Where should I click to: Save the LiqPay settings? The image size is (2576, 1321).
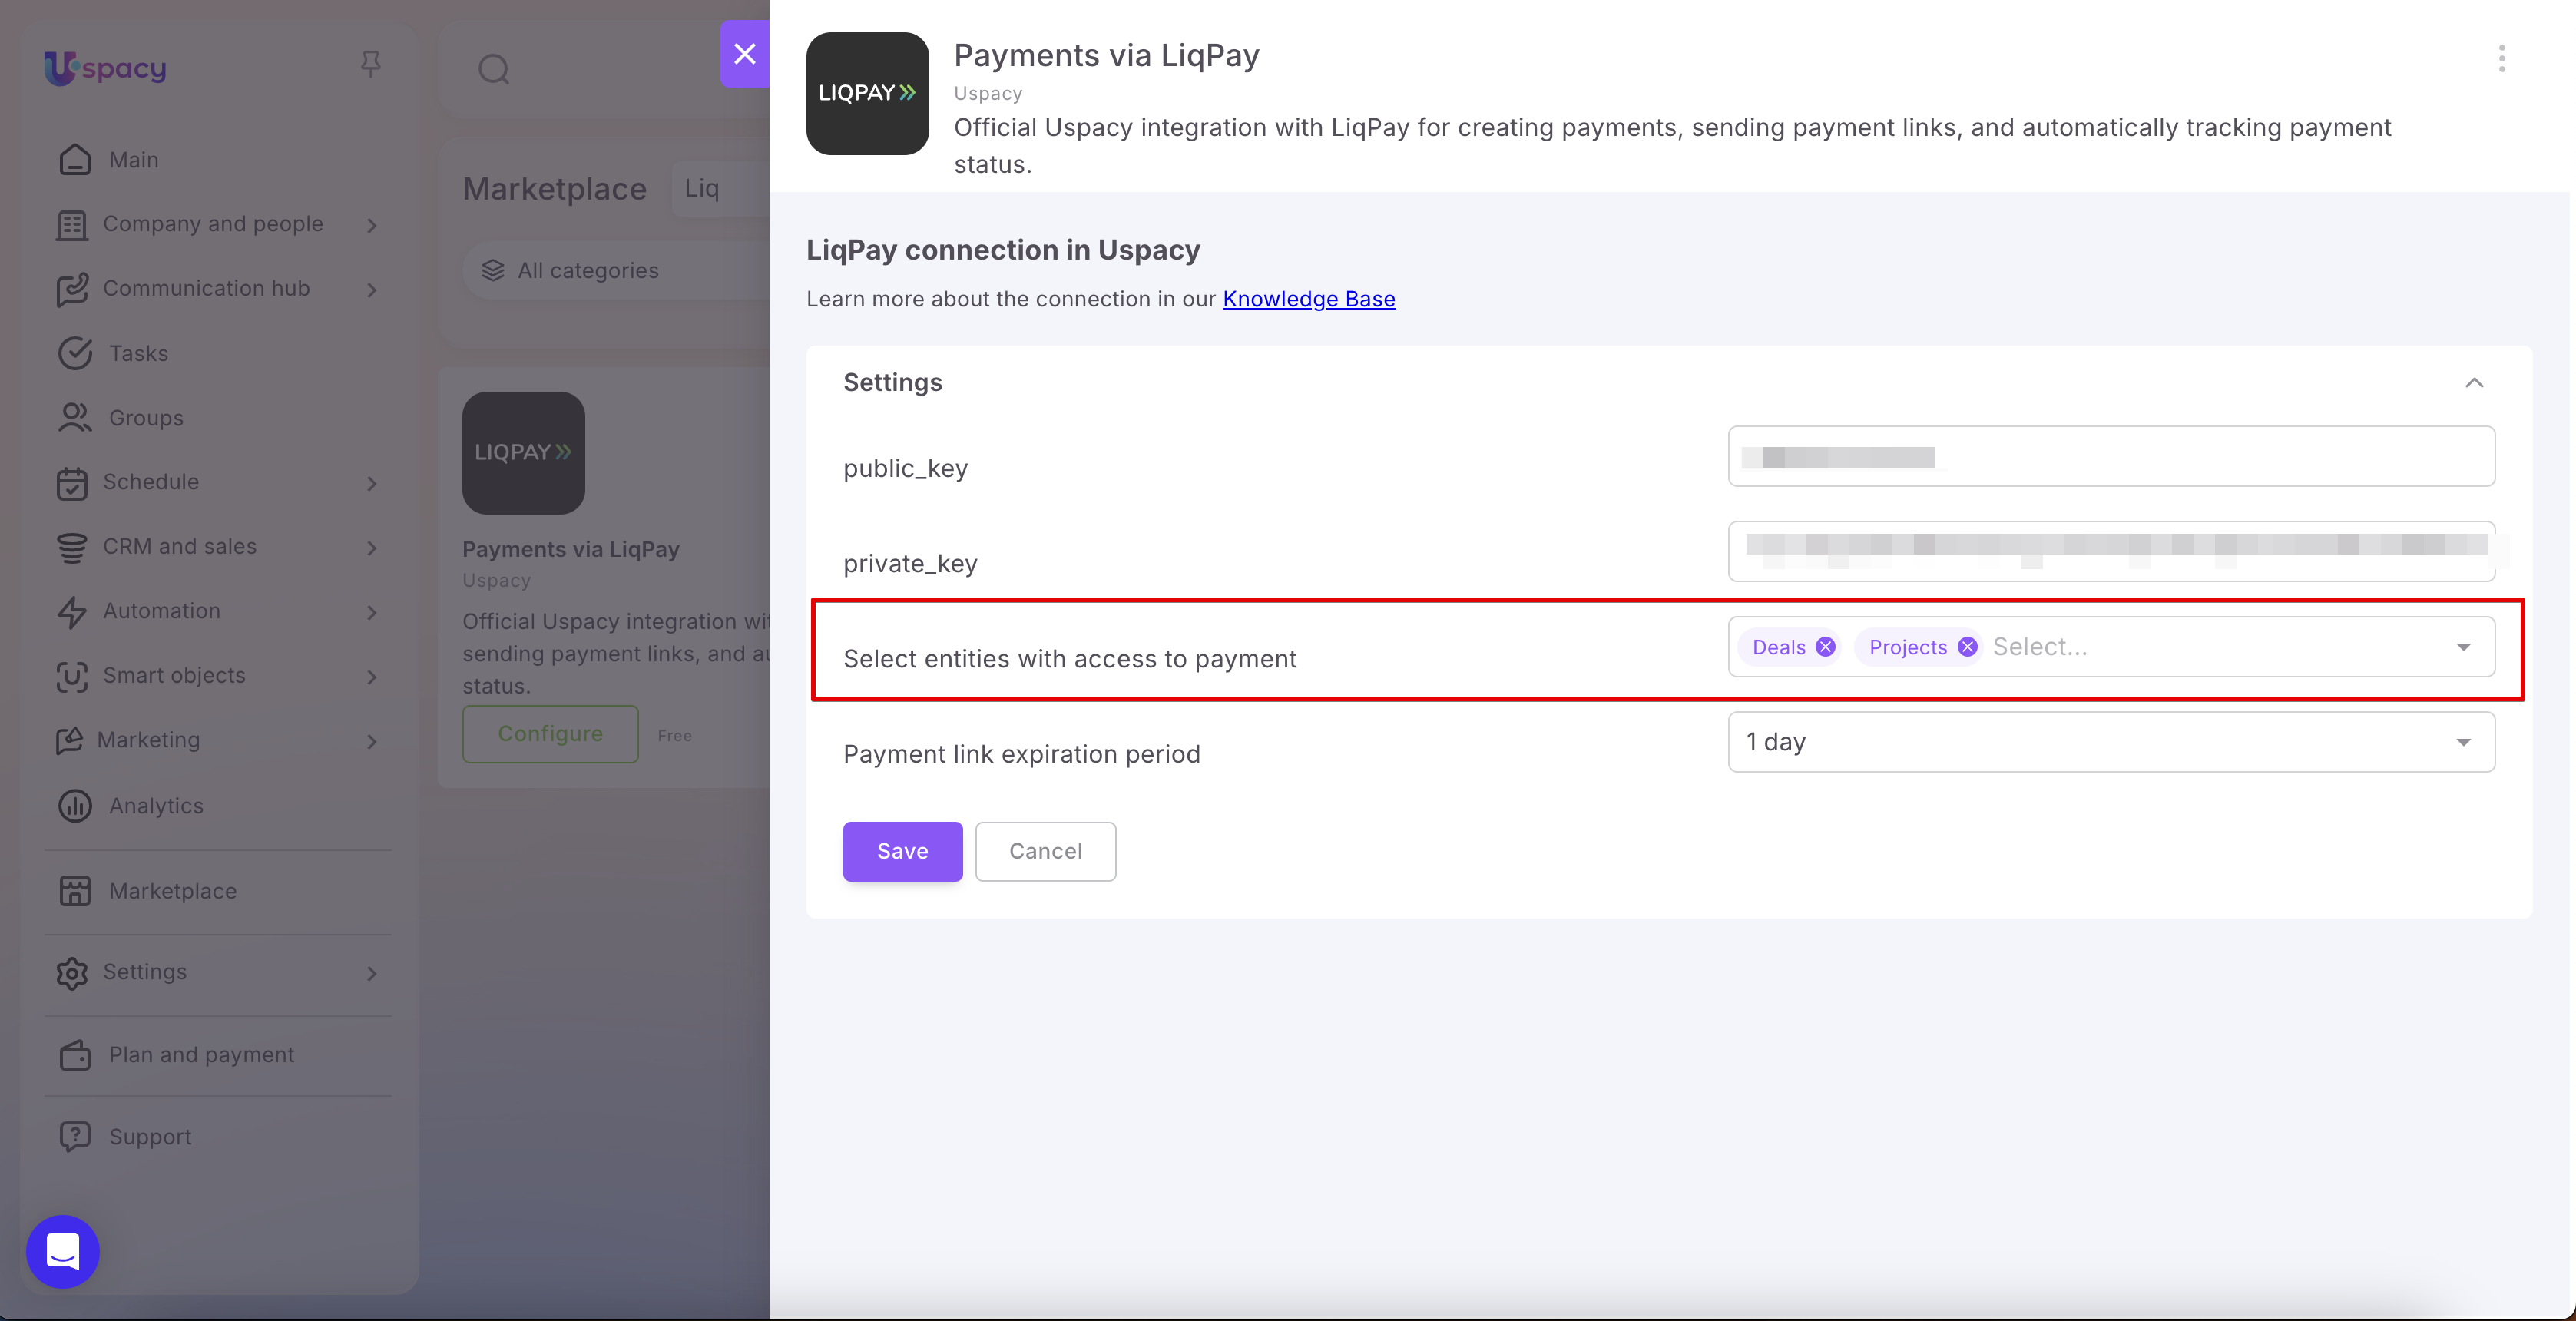point(902,851)
